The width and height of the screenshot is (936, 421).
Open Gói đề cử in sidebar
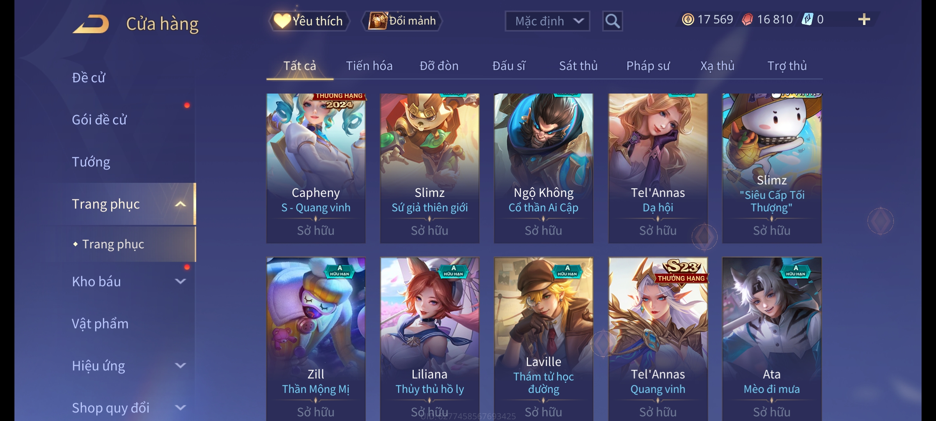tap(99, 120)
